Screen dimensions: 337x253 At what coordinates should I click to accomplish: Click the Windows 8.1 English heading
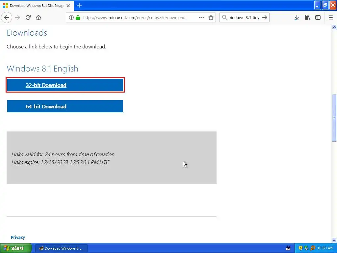tap(42, 69)
